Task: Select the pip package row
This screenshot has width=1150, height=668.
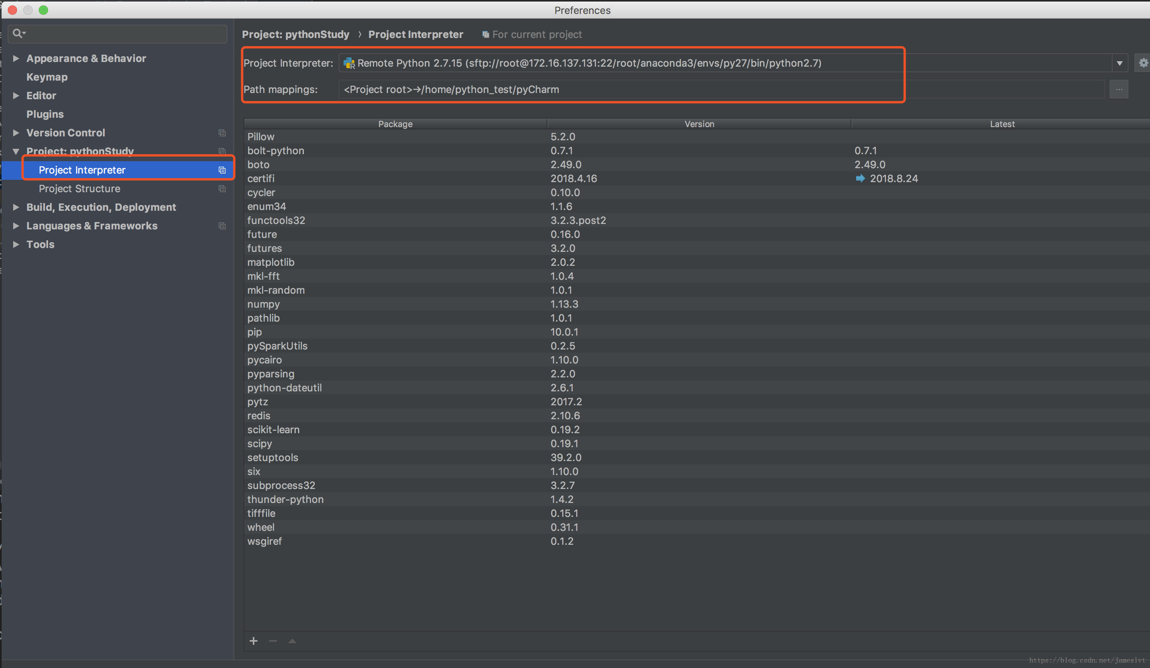Action: [697, 332]
